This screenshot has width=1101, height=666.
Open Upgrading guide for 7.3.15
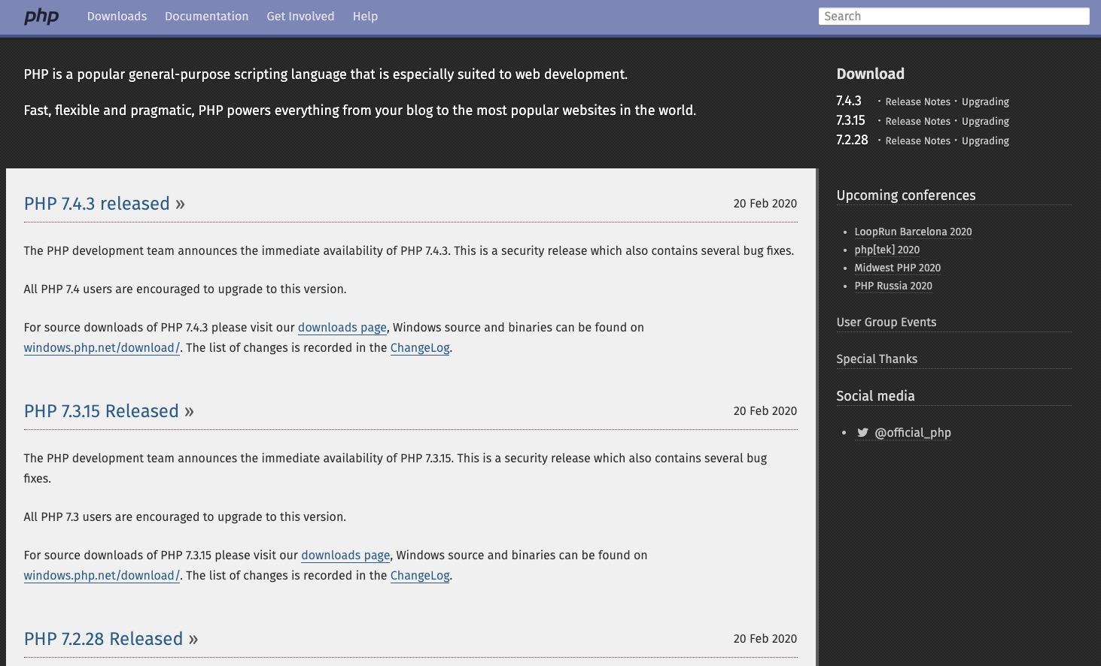point(985,121)
